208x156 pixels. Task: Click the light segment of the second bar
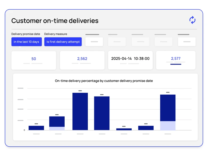click(x=57, y=128)
